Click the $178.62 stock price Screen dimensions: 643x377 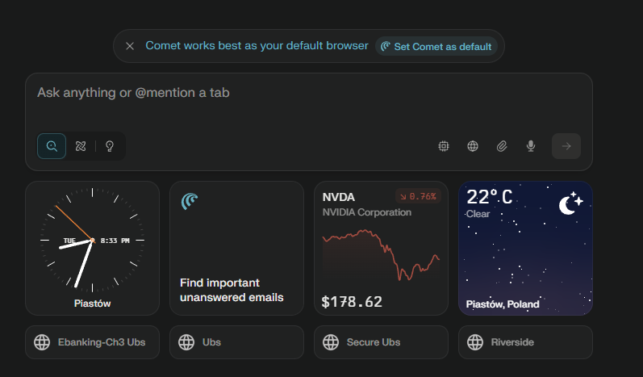352,302
